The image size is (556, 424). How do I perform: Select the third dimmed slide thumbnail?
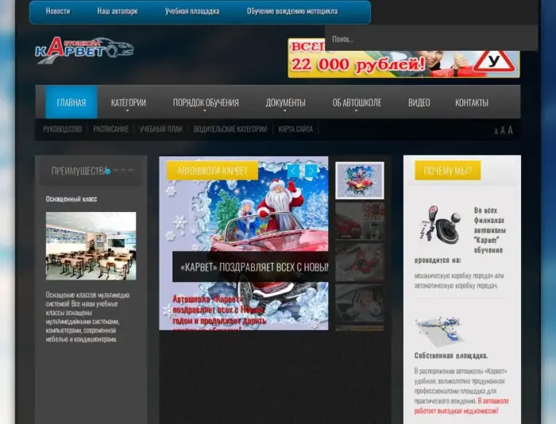pos(360,262)
